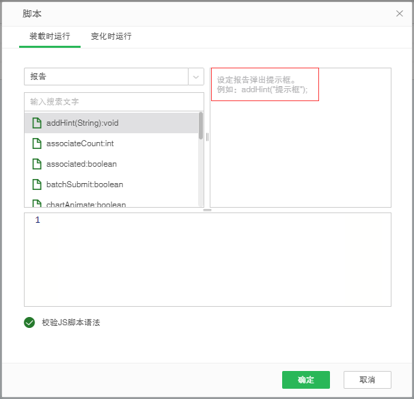Screen dimensions: 414x399
Task: Click the horizontal splitter above the editor
Action: click(207, 210)
